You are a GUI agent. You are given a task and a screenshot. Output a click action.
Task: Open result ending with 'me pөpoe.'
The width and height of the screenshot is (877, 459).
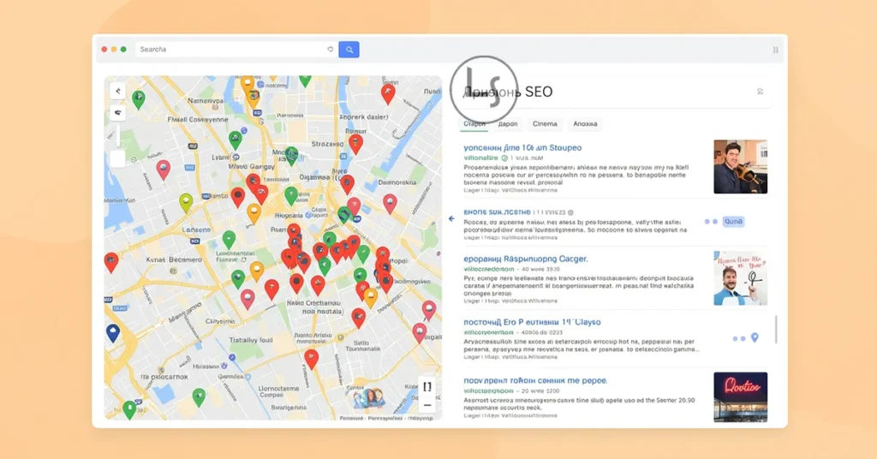point(535,380)
